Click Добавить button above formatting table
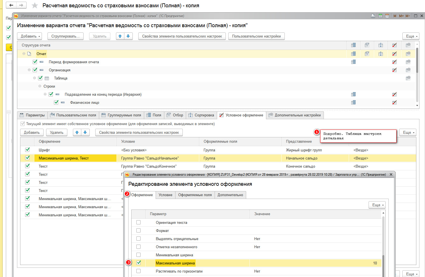This screenshot has width=425, height=277. pos(32,132)
